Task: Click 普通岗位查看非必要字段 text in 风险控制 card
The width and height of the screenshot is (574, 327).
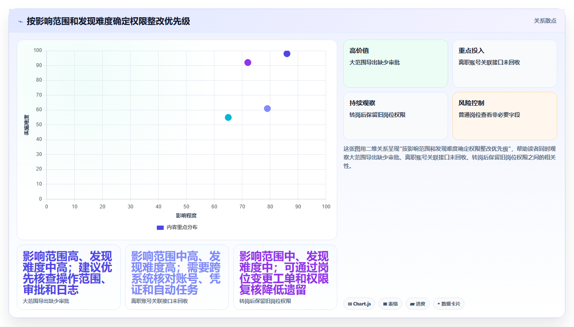Action: coord(489,115)
